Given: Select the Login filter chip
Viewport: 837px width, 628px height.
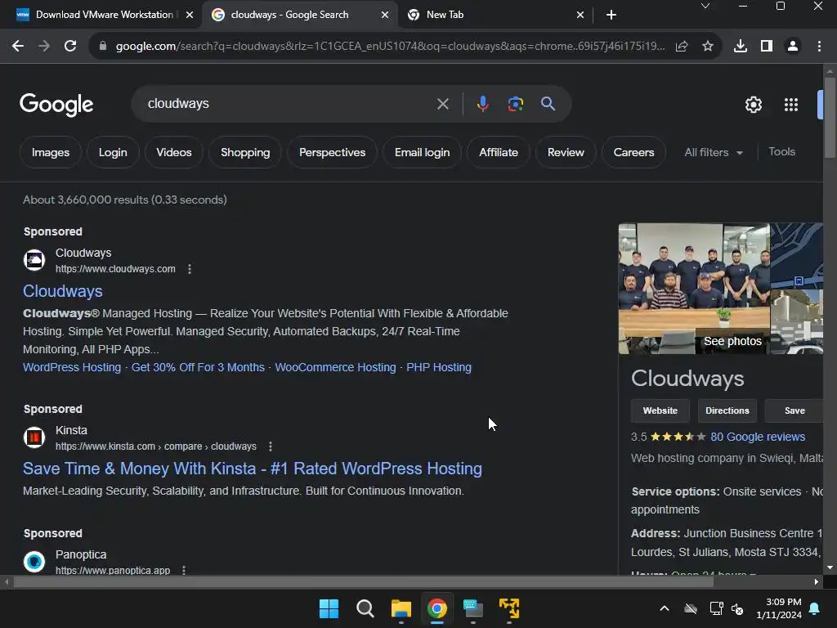Looking at the screenshot, I should [x=113, y=152].
